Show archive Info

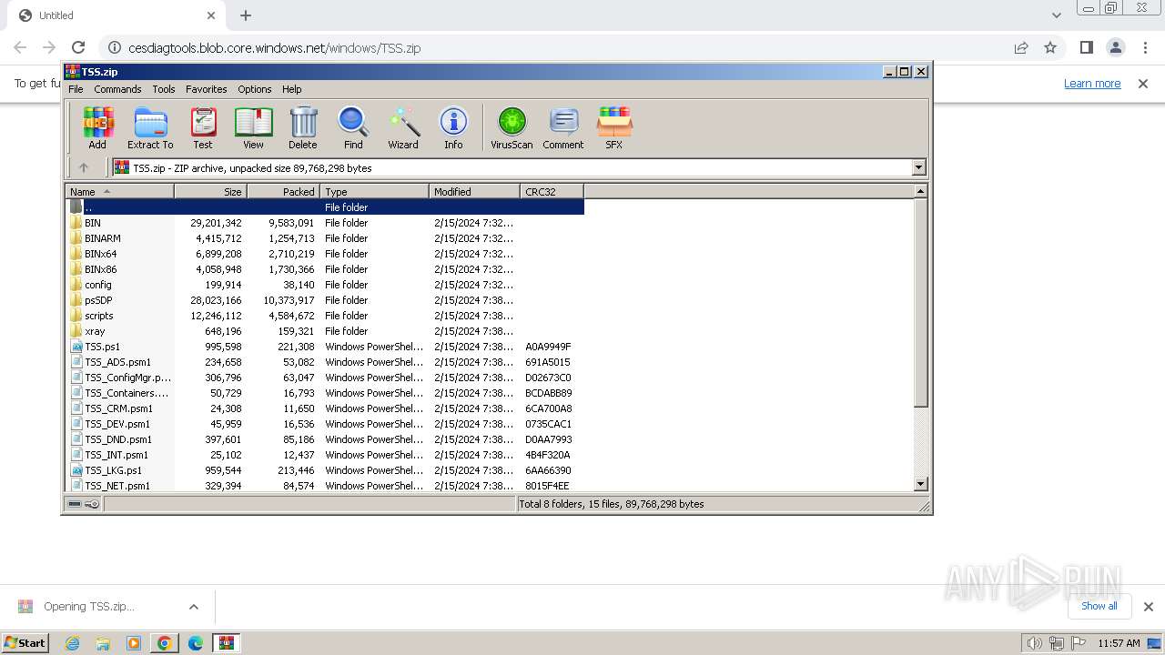(x=453, y=127)
